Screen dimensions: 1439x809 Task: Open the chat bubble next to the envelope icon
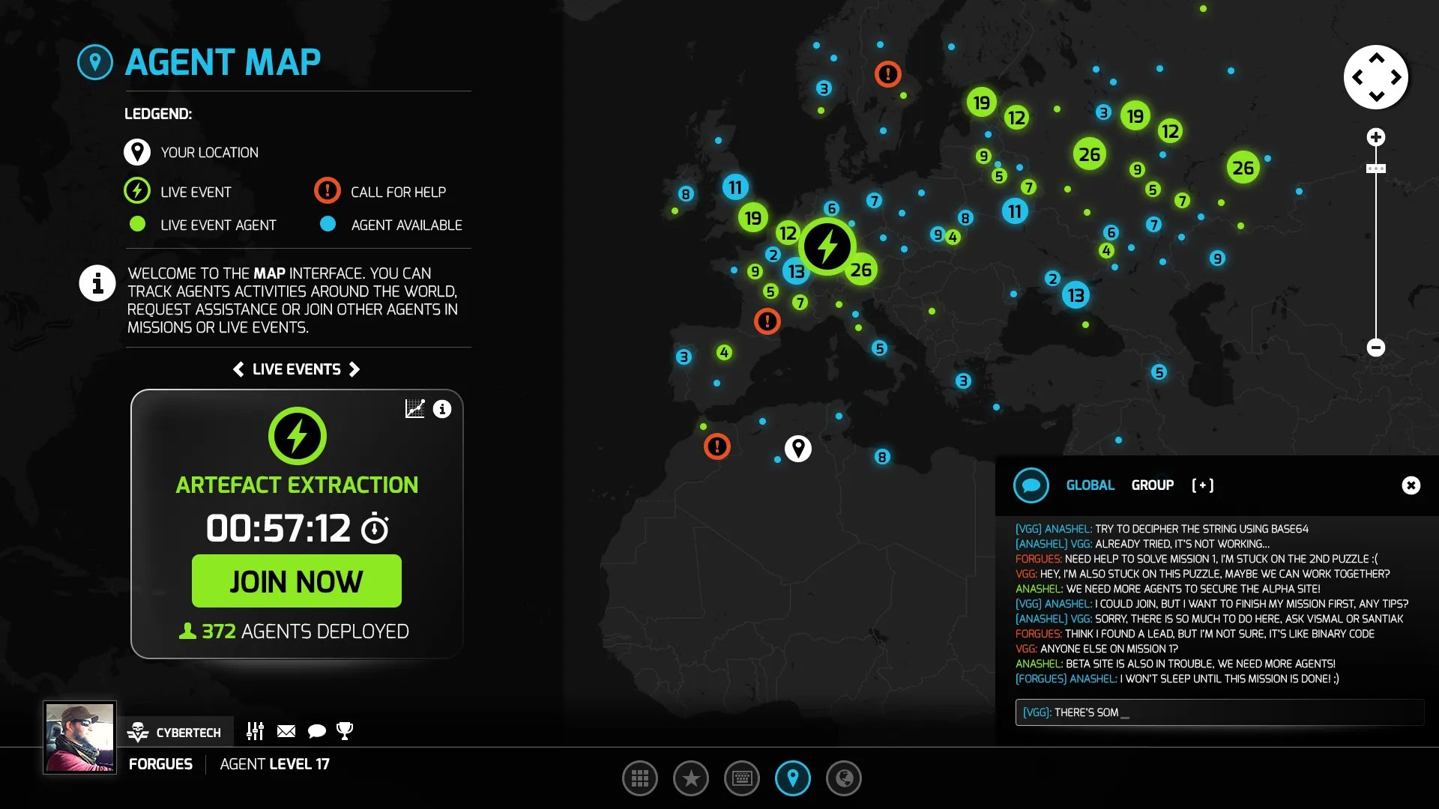click(316, 731)
